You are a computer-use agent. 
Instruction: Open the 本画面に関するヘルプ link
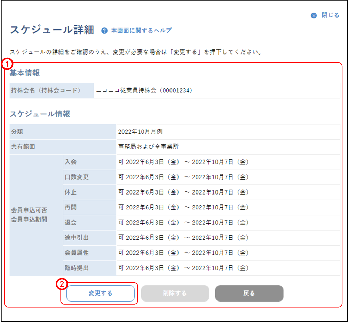[141, 31]
